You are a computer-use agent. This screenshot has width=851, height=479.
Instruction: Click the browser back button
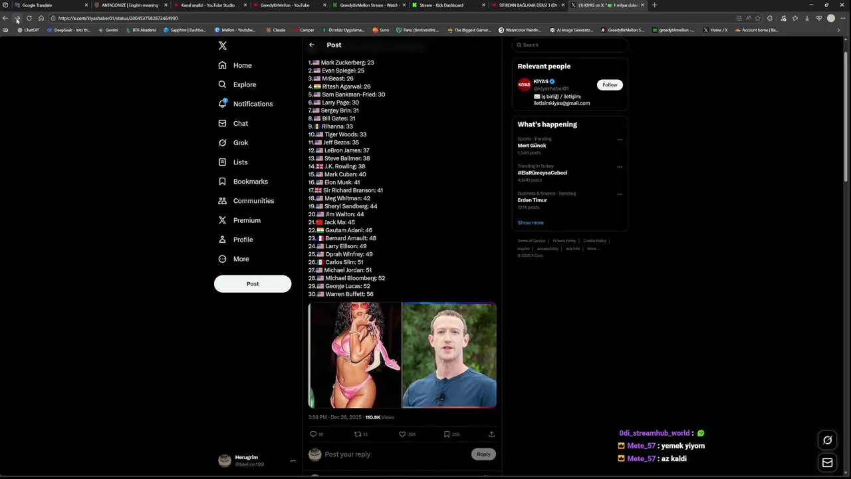click(5, 18)
